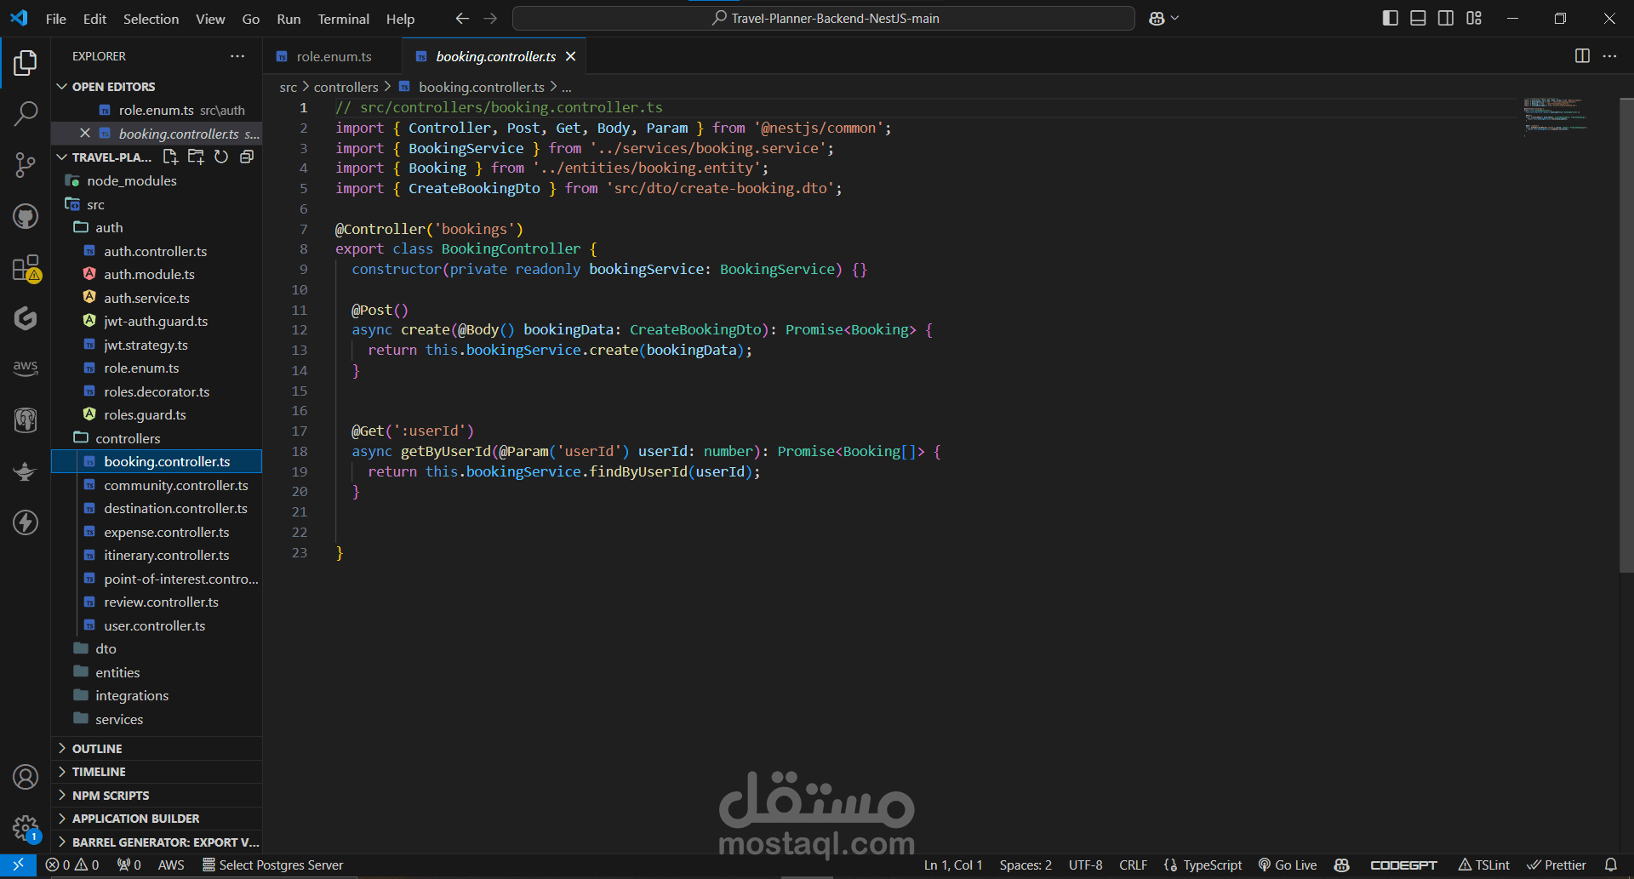Toggle bottom panel visibility
1634x879 pixels.
click(1418, 18)
